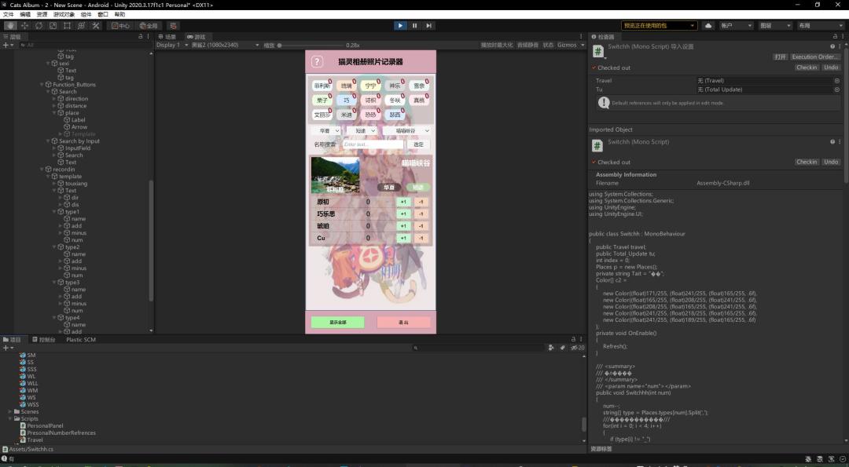Lock the Inspector panel

click(837, 37)
